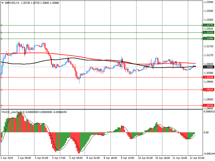Select the red 1.30160 price tag
Viewport: 215px width, 161px height.
click(x=209, y=77)
